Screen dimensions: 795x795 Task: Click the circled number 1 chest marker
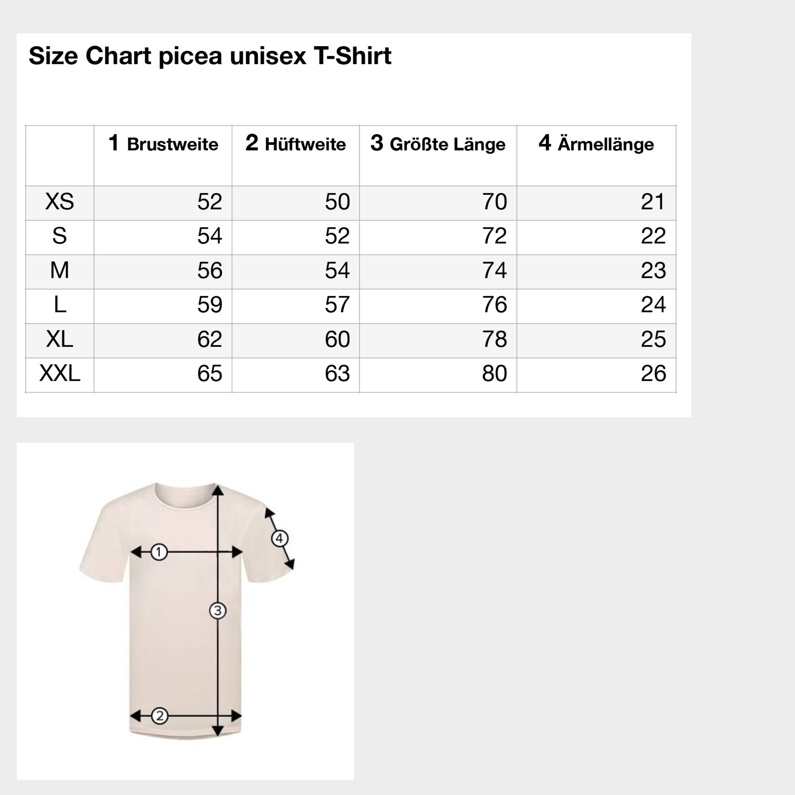(159, 552)
